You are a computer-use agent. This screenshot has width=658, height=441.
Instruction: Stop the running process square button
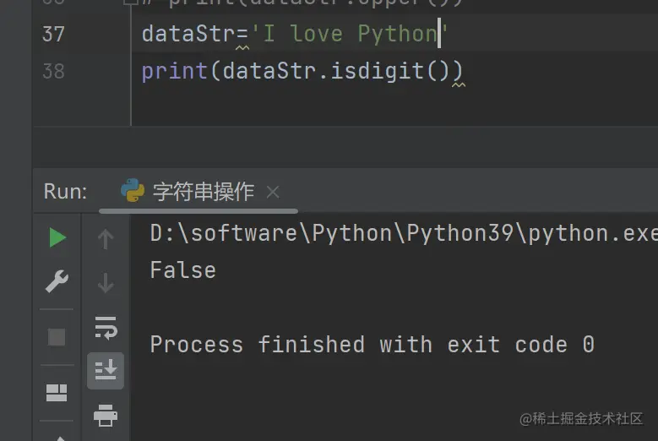pyautogui.click(x=57, y=337)
